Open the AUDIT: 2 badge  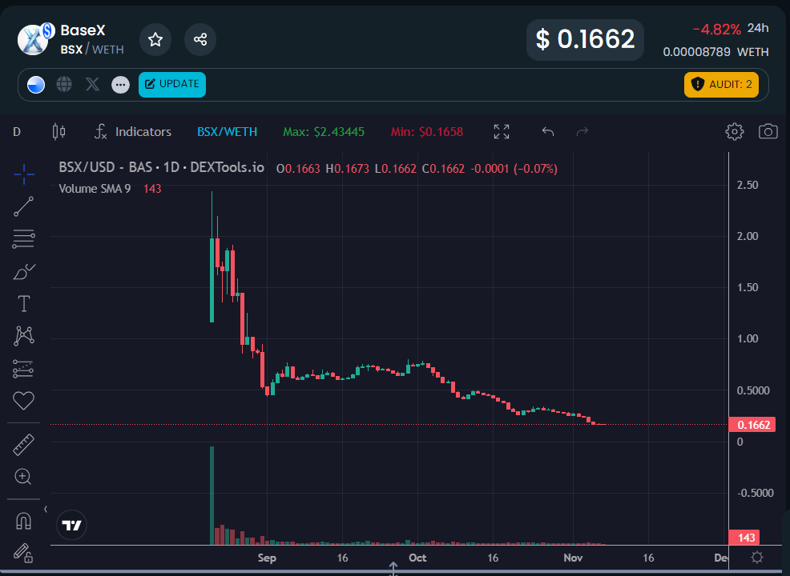(721, 84)
